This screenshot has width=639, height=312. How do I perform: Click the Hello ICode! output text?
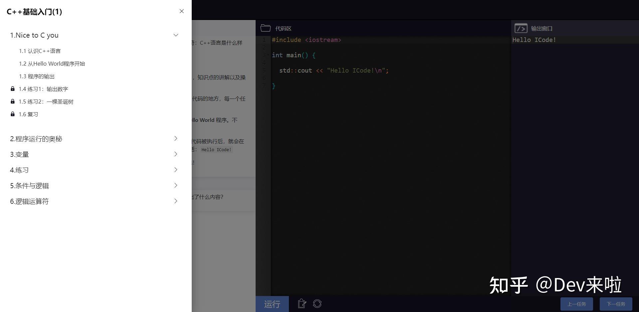(534, 40)
